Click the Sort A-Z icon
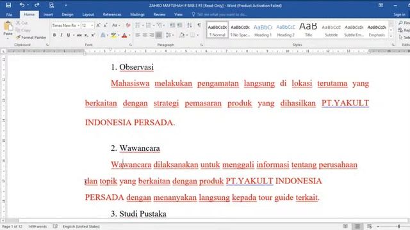Screen dimensions: 410x230 pos(190,26)
